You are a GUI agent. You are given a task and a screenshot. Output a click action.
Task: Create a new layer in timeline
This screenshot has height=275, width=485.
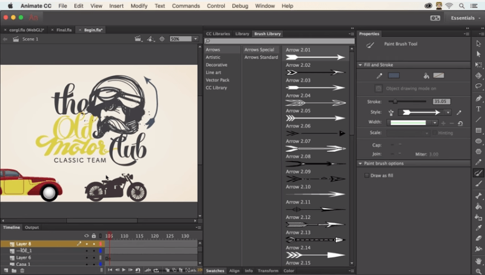tap(5, 270)
